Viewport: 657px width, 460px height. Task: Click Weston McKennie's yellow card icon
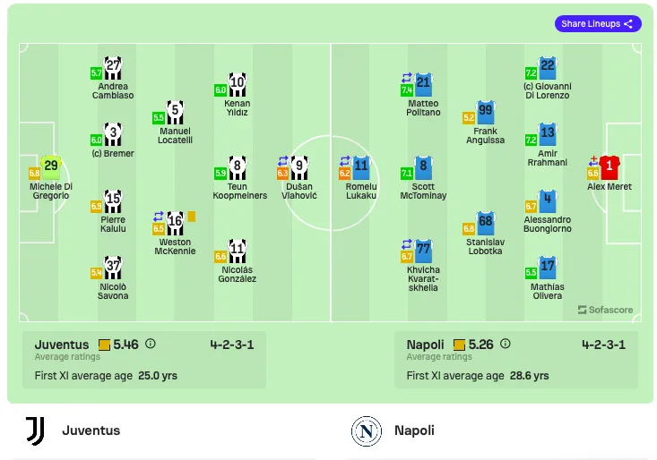tap(192, 217)
